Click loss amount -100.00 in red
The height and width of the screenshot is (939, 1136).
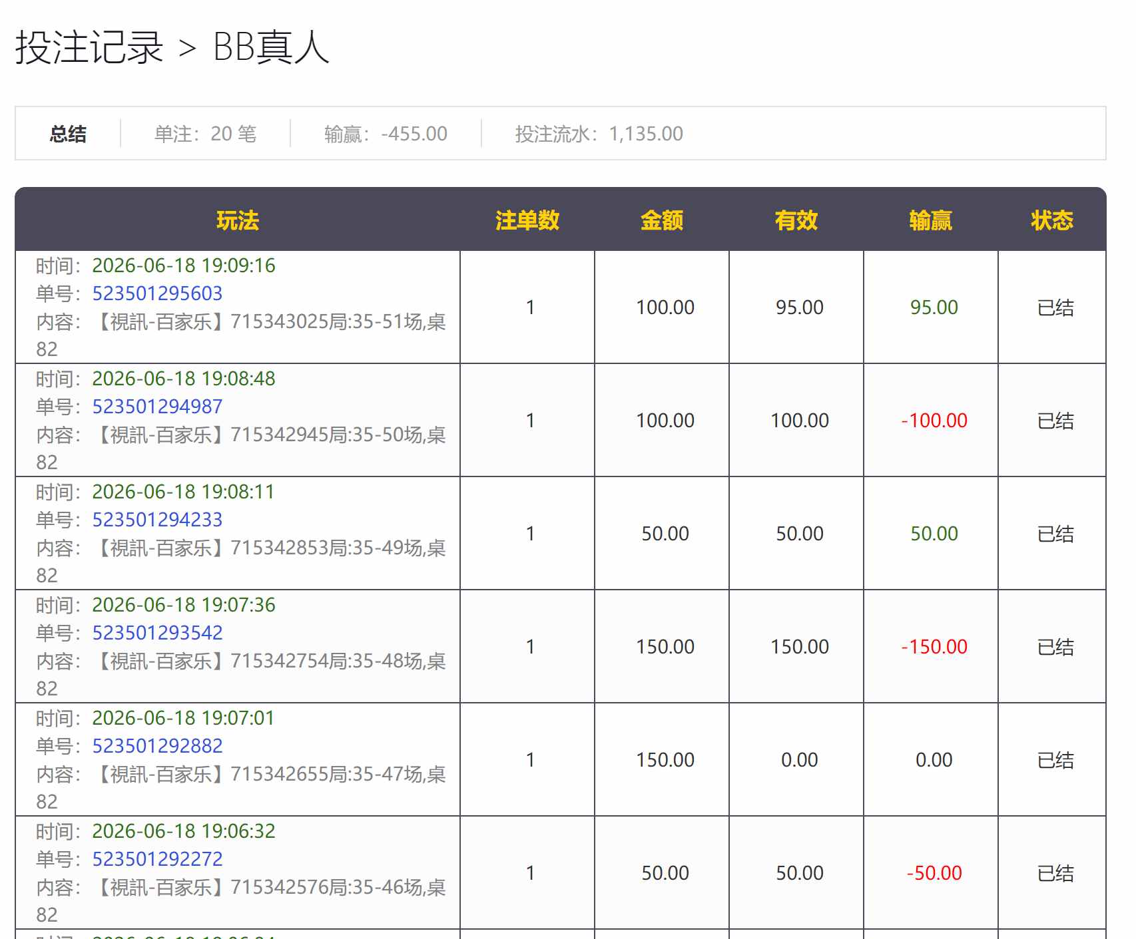click(x=934, y=421)
